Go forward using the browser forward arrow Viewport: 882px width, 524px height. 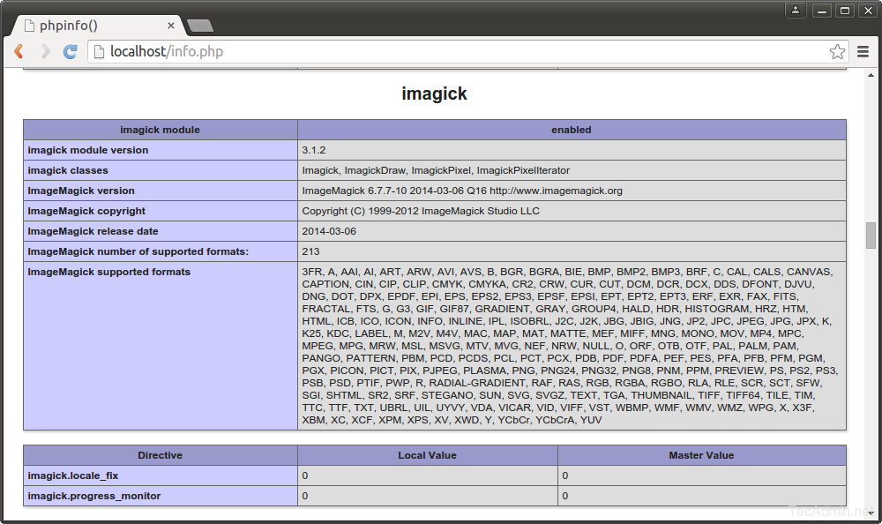46,52
